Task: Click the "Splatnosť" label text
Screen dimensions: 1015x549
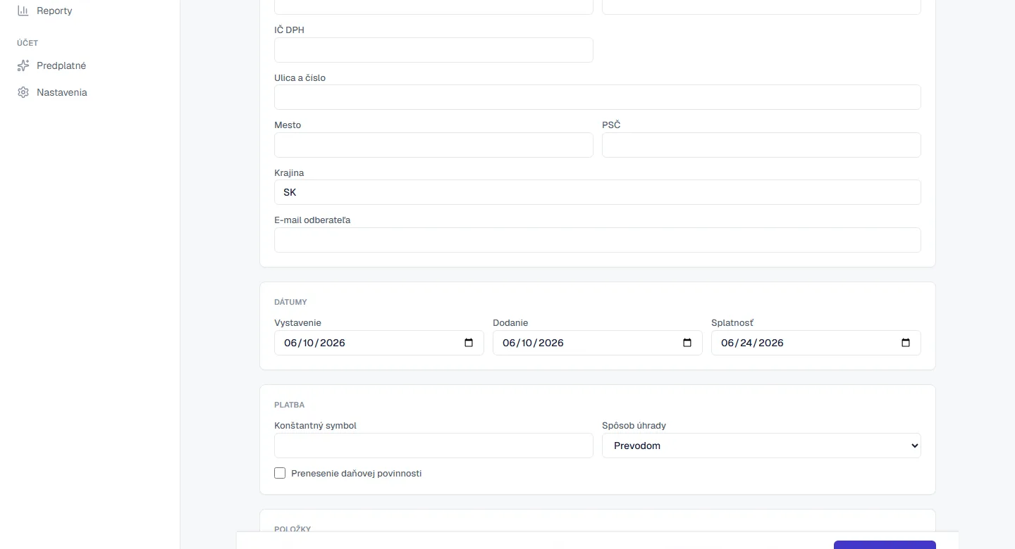Action: [732, 322]
